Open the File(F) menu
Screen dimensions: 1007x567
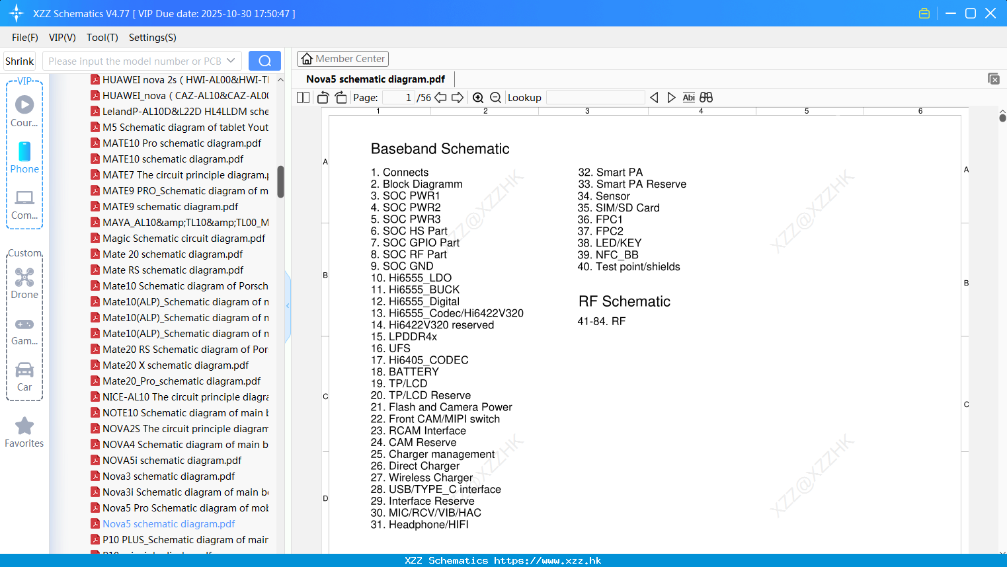coord(25,38)
